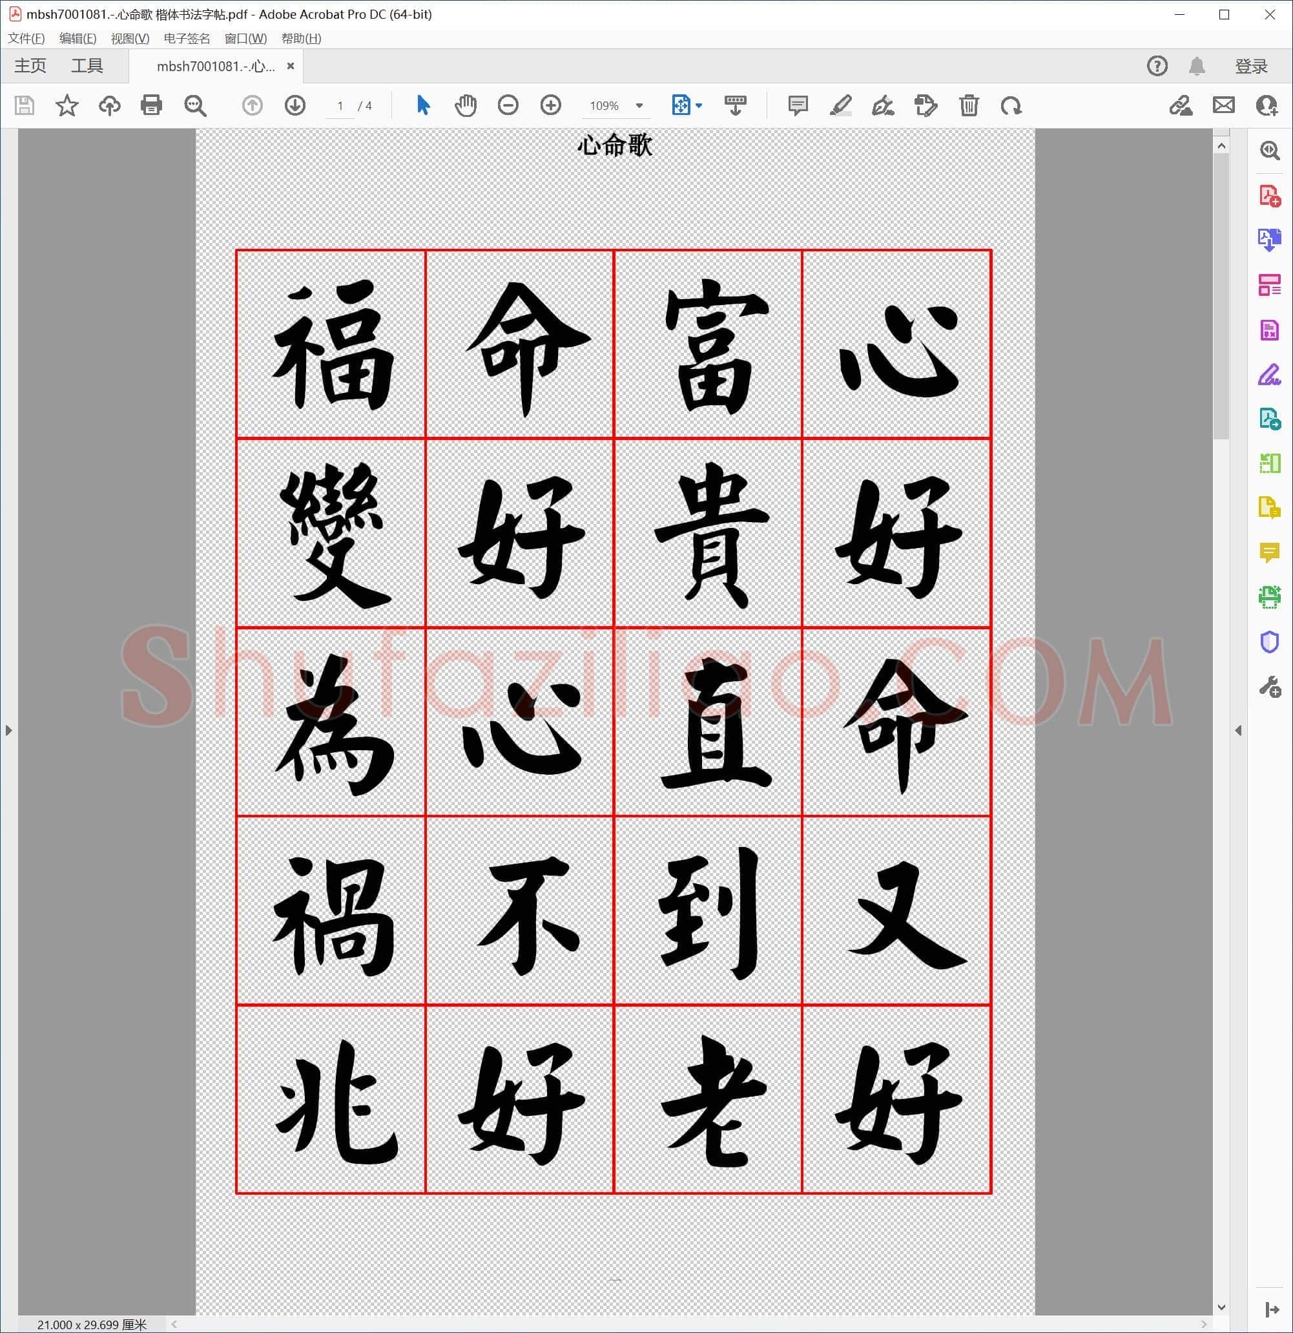Open Fill & Sign tool in right panel
The width and height of the screenshot is (1293, 1333).
pos(1269,375)
